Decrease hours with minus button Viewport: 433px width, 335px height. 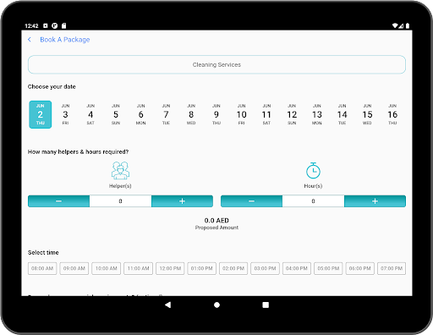coord(251,201)
